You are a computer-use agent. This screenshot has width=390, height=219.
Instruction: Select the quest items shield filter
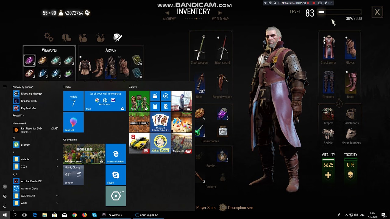tap(66, 37)
